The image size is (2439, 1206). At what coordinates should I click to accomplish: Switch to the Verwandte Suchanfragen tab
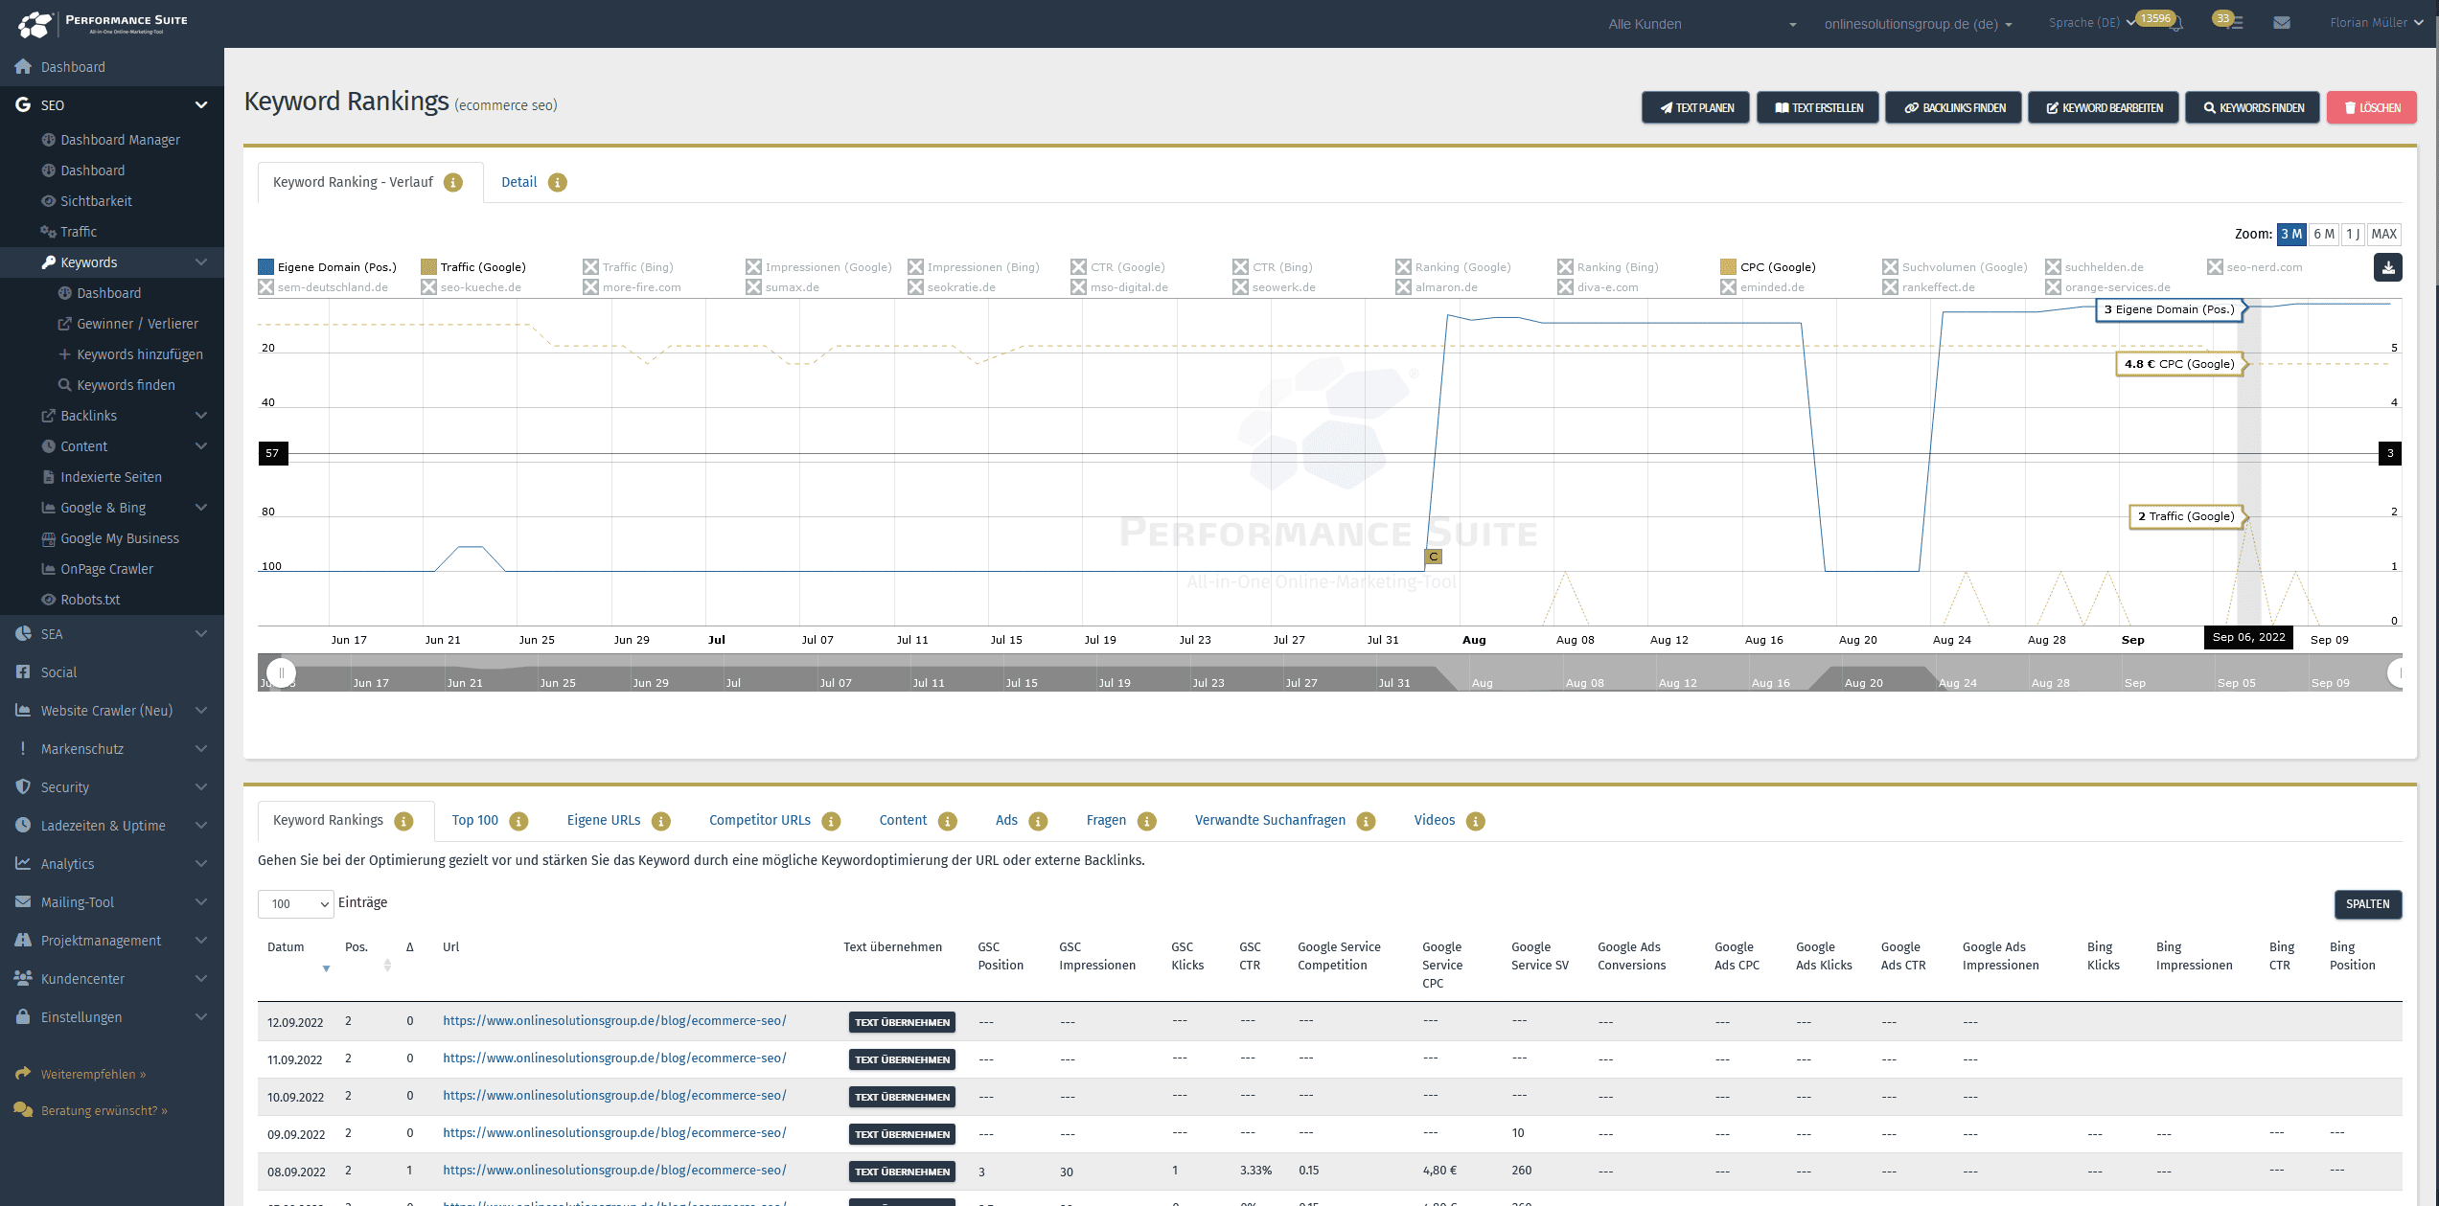(x=1270, y=820)
